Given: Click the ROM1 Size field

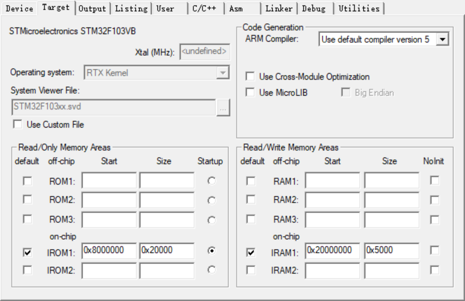Looking at the screenshot, I should pos(167,180).
